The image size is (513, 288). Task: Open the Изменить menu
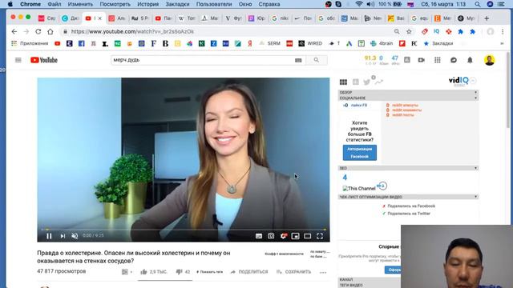[x=80, y=4]
